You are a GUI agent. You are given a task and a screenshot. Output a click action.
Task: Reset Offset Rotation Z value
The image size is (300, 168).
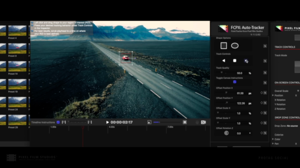[265, 133]
